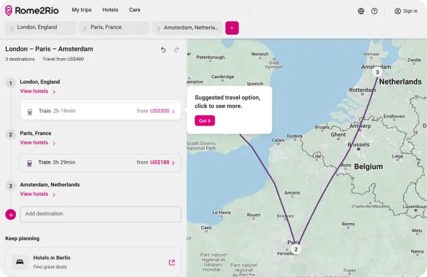The height and width of the screenshot is (277, 427).
Task: Click the pink plus button beside Amsterdam chip
Action: click(232, 28)
